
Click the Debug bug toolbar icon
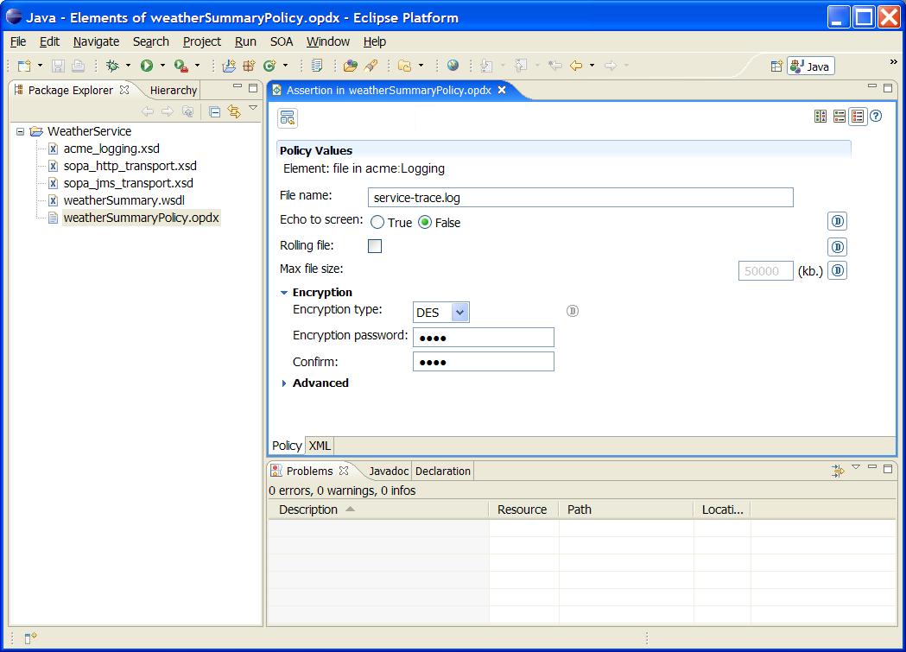[112, 66]
